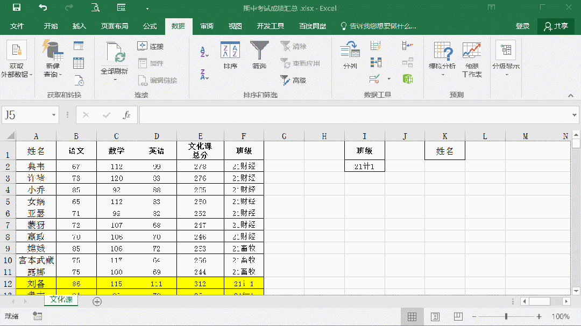This screenshot has height=326, width=581.
Task: Click the 清除 filter button
Action: tap(294, 46)
